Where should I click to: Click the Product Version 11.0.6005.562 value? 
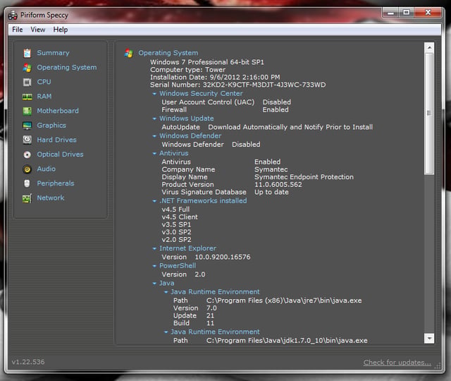[x=278, y=185]
